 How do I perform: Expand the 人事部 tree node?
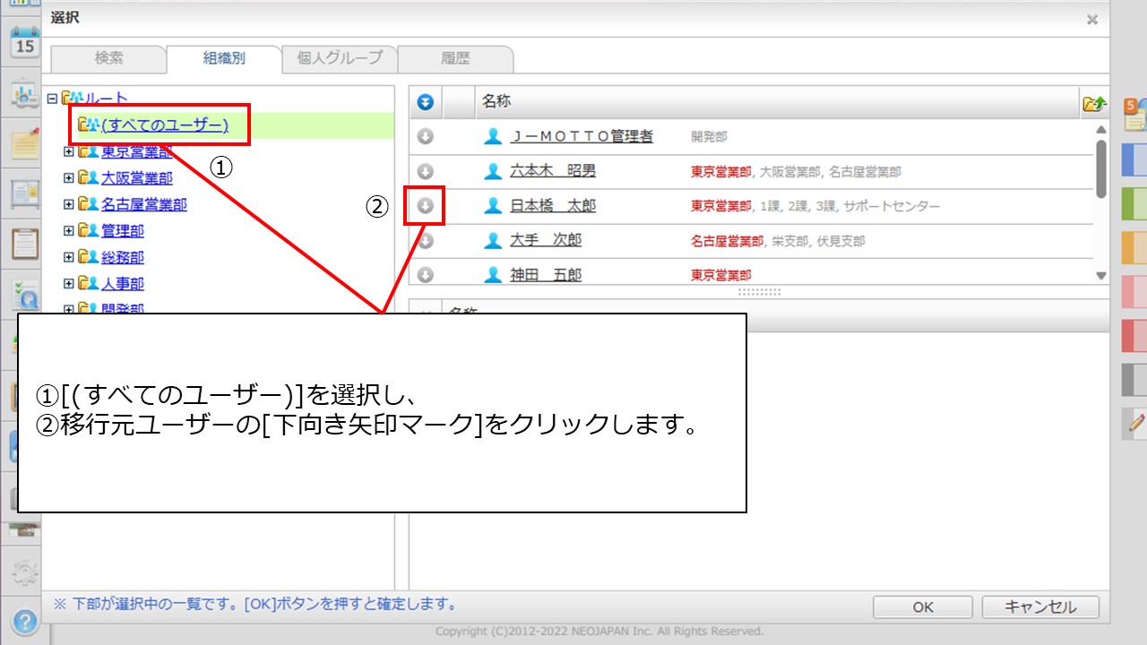click(69, 283)
